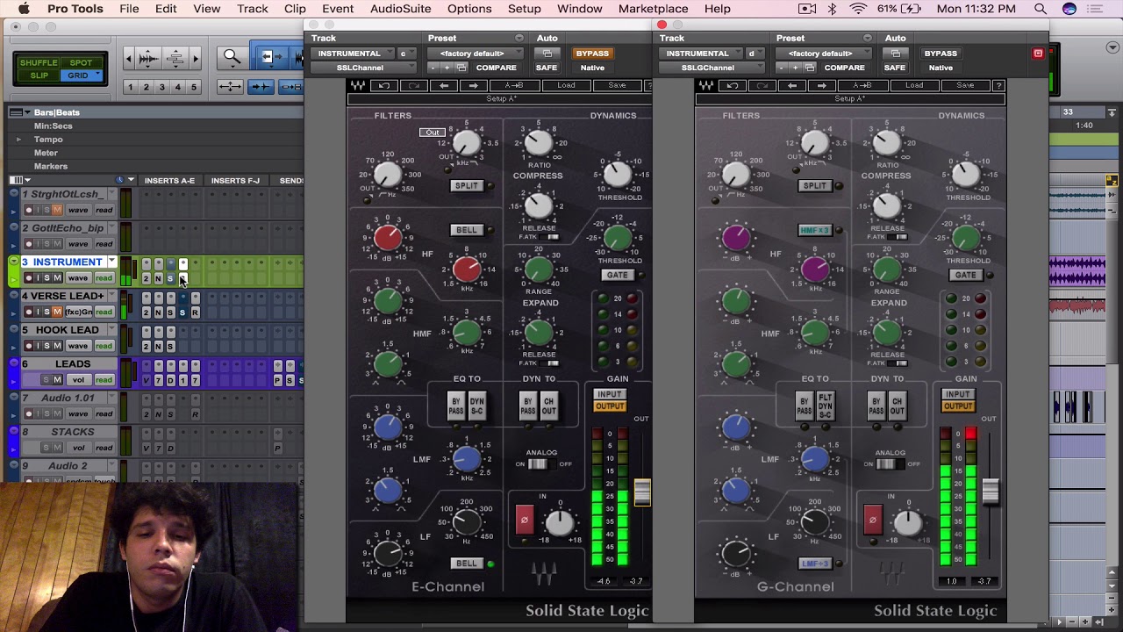
Task: Select Shuffle edit mode
Action: 39,63
